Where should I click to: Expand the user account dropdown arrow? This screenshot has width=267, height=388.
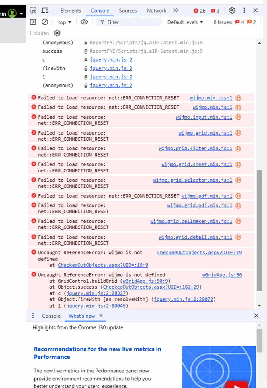[21, 14]
